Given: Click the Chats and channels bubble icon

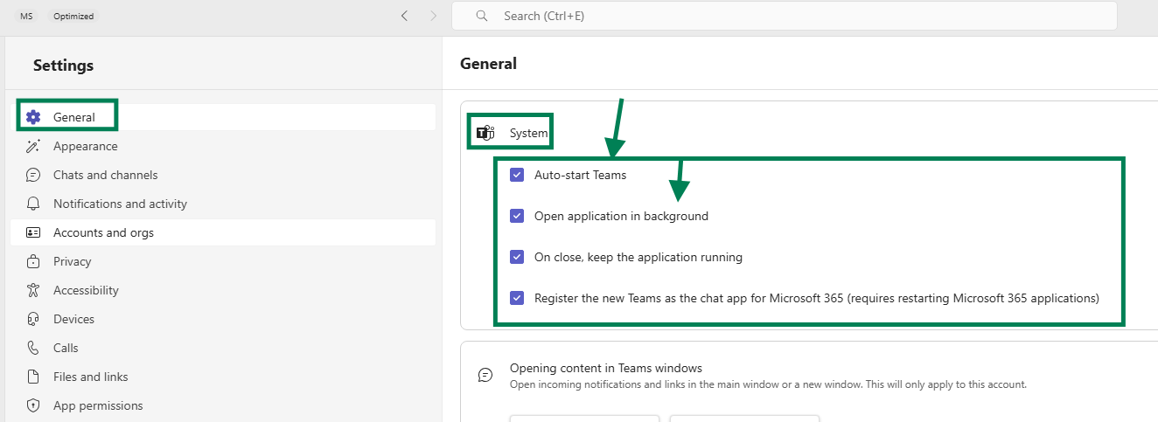Looking at the screenshot, I should coord(33,175).
